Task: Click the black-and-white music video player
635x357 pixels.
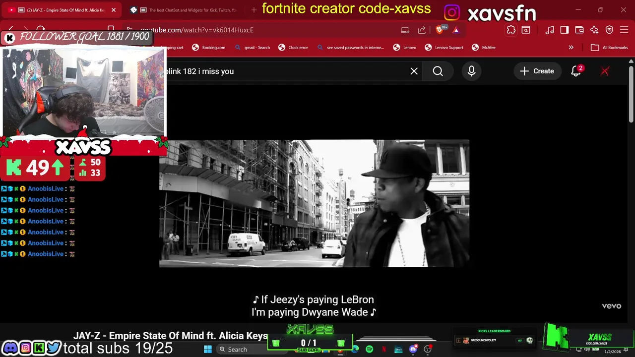Action: 314,203
